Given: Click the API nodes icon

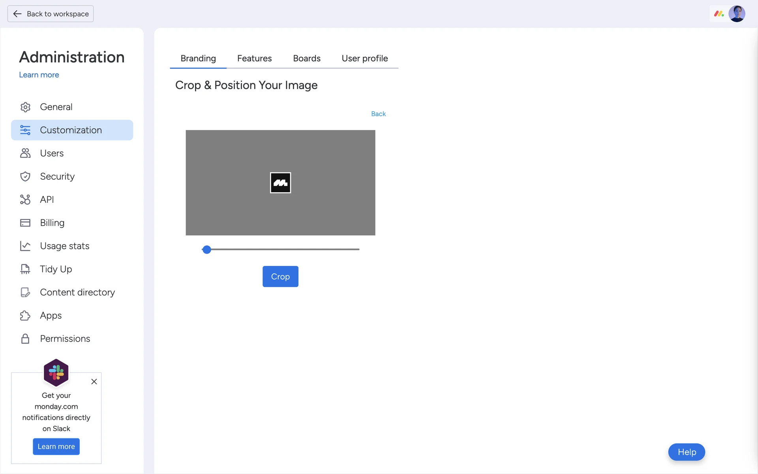Looking at the screenshot, I should click(25, 199).
